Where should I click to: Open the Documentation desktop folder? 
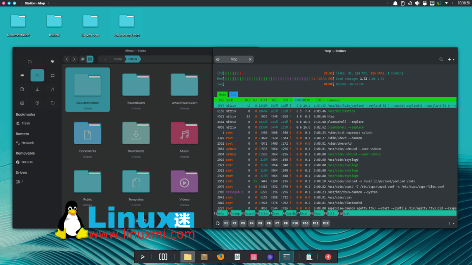coord(18,25)
